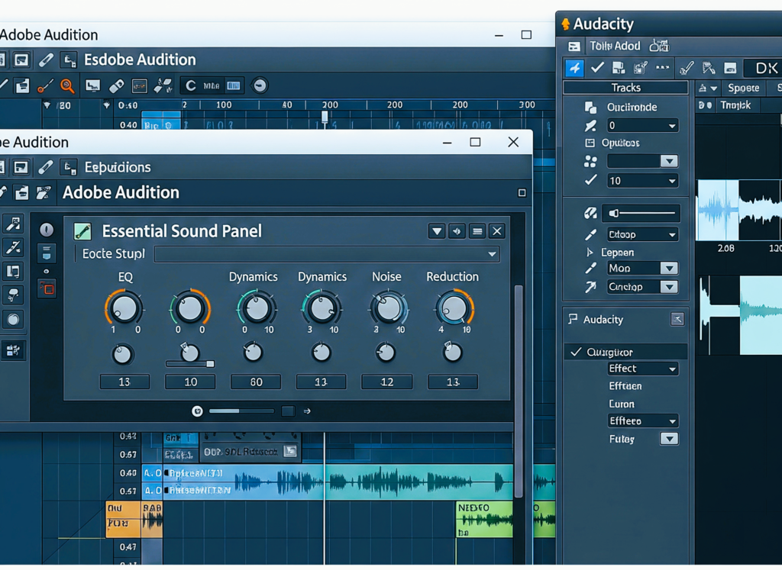Image resolution: width=782 pixels, height=570 pixels.
Task: Pick the orange brush tool in Audition
Action: coord(45,86)
